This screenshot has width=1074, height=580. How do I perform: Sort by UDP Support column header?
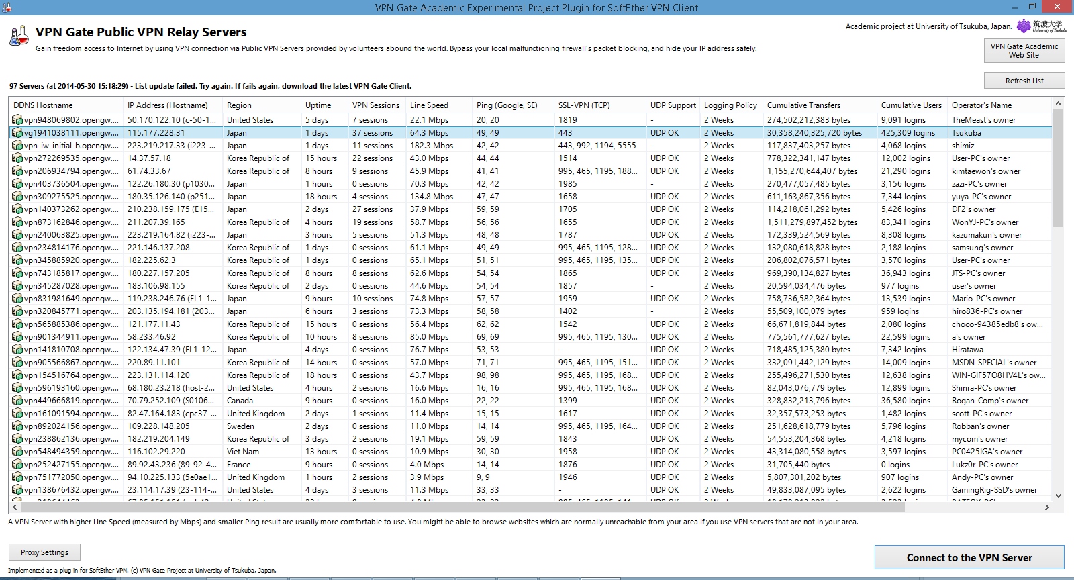click(673, 105)
